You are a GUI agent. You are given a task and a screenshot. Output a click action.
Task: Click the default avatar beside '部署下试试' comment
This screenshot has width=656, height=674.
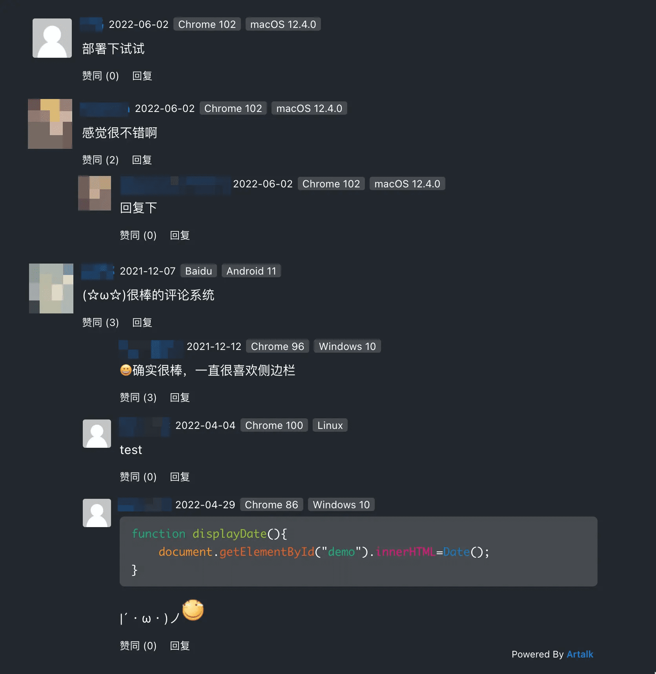(x=52, y=38)
